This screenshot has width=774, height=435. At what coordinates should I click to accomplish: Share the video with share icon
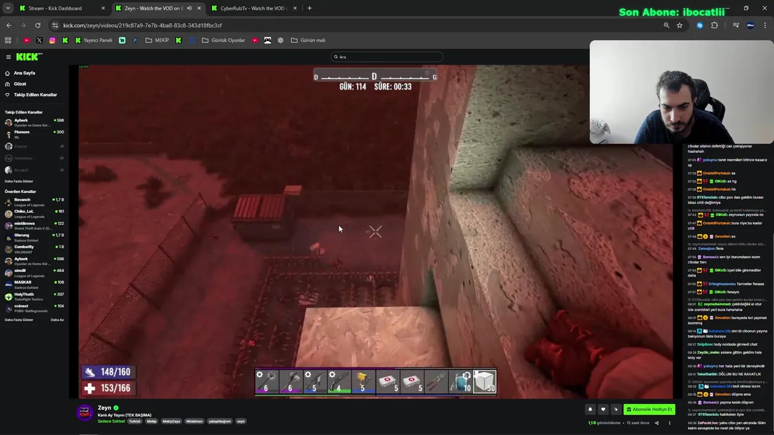[x=657, y=423]
